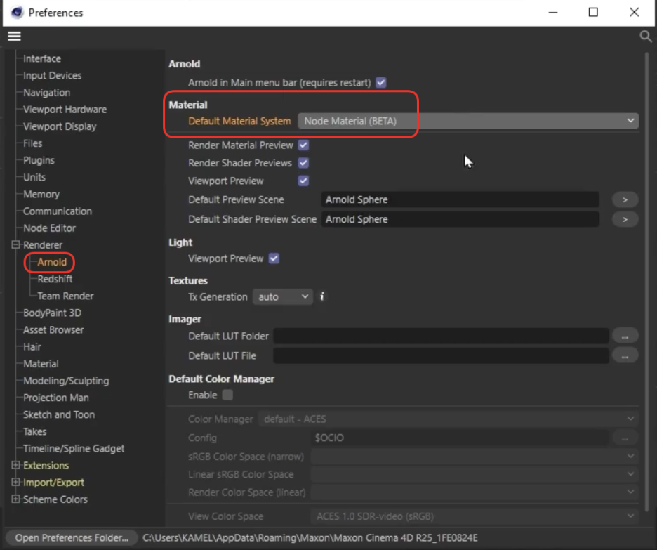The width and height of the screenshot is (657, 550).
Task: Open Default Material System dropdown
Action: (468, 121)
